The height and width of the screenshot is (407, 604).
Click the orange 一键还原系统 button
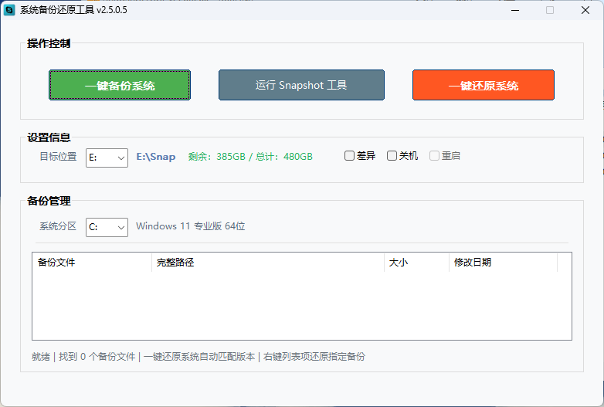pos(483,85)
